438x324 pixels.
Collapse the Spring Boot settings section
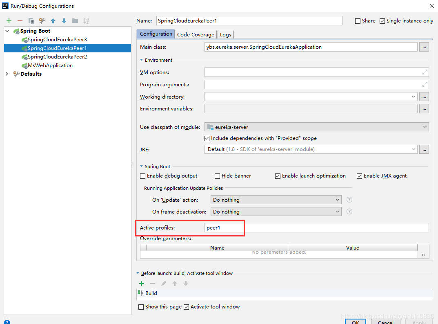coord(141,166)
